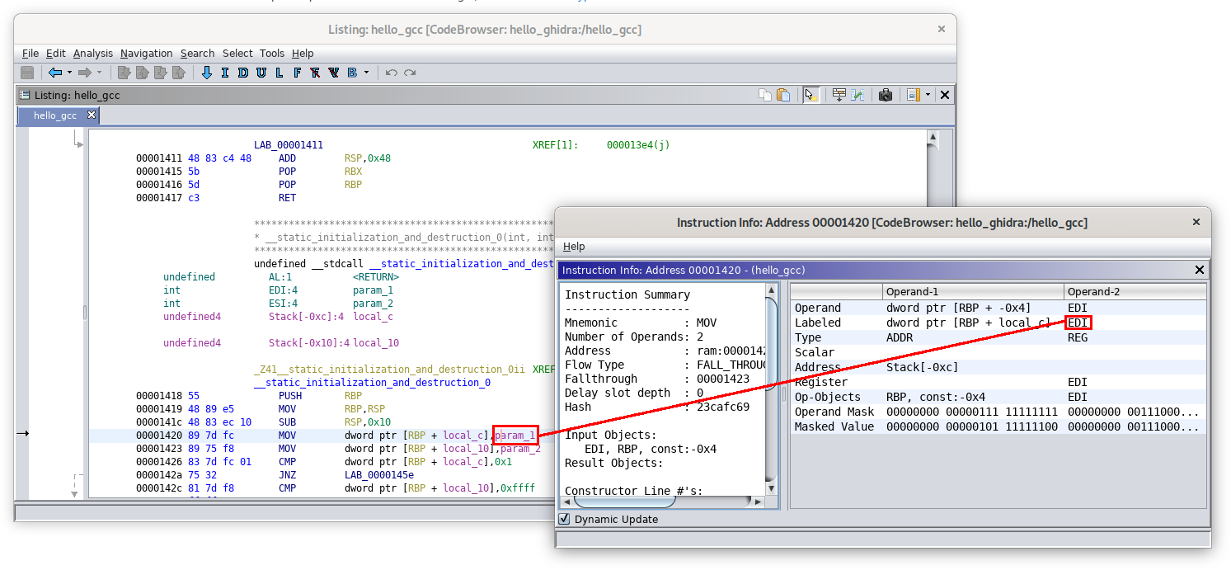Click the crossed-out F non-function icon
Image resolution: width=1231 pixels, height=570 pixels.
coord(316,73)
